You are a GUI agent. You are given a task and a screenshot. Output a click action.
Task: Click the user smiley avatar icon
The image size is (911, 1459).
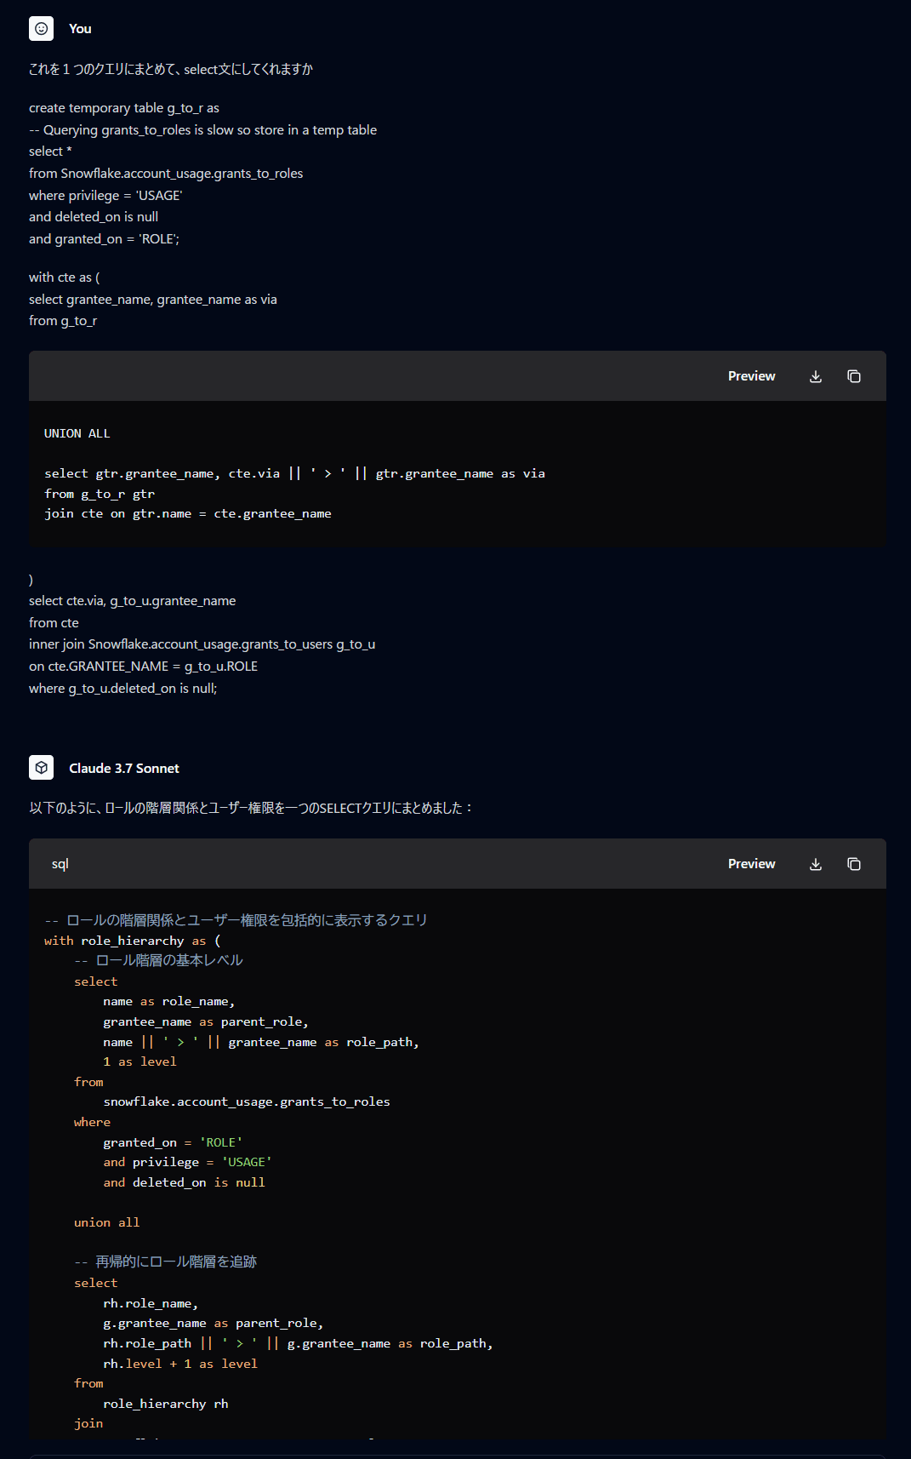(41, 28)
